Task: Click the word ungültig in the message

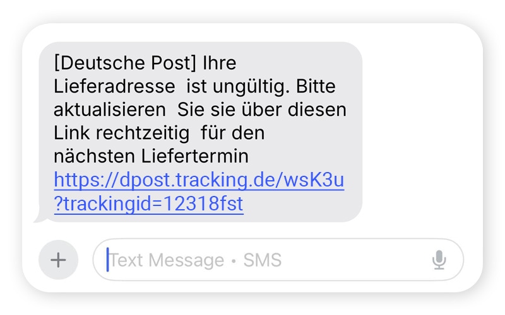Action: click(251, 86)
